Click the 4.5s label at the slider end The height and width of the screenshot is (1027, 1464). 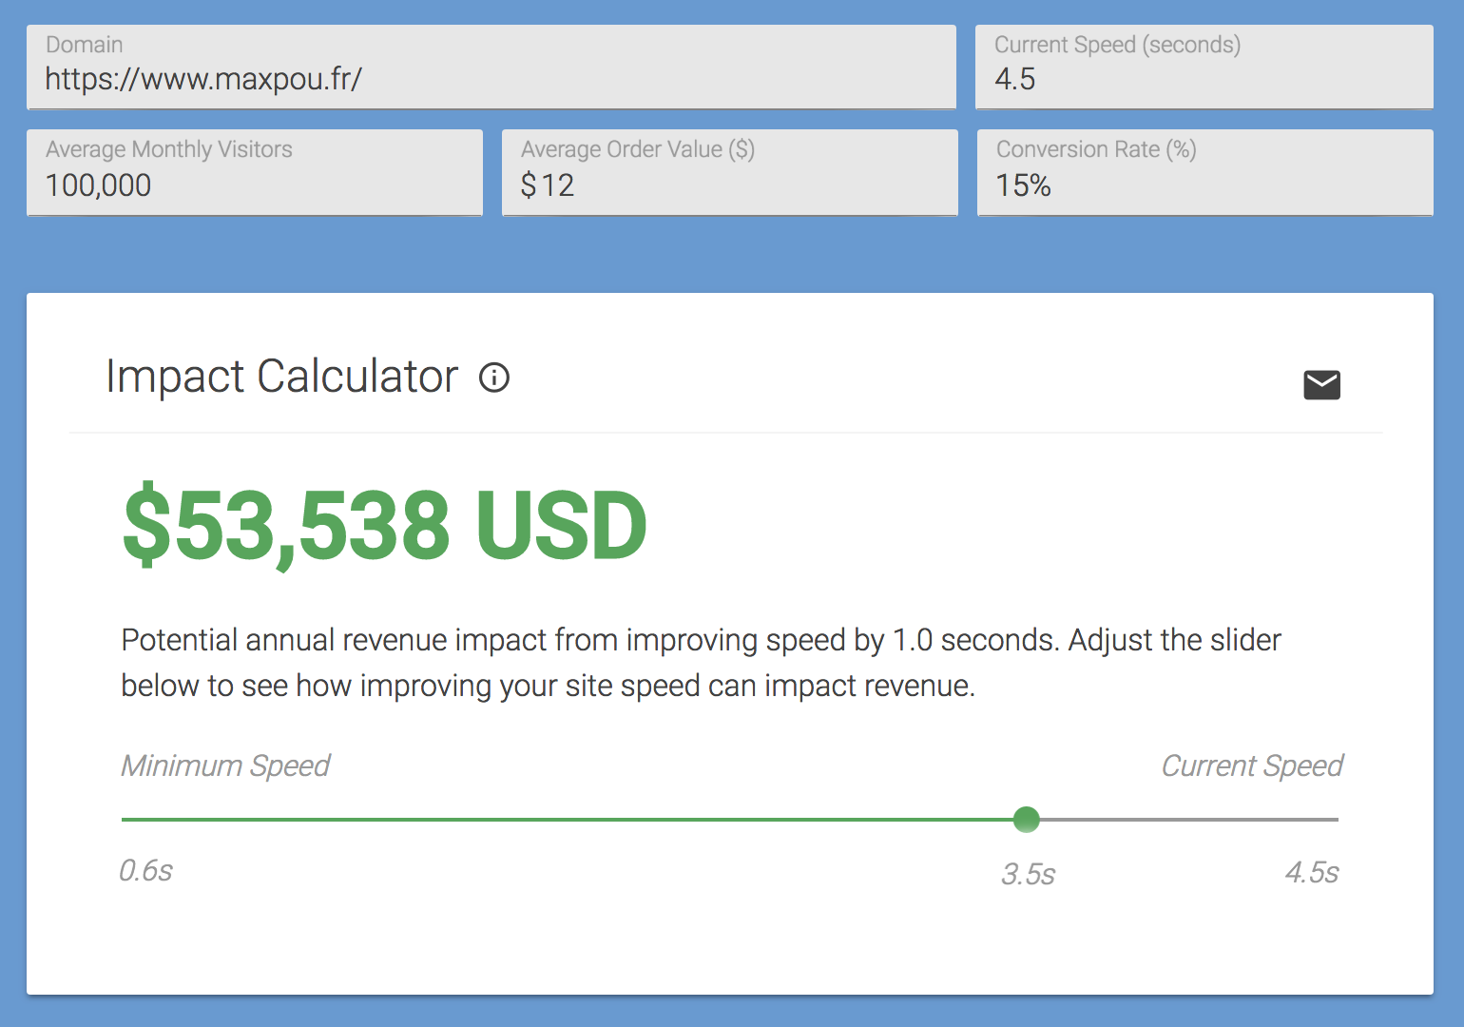(1313, 872)
